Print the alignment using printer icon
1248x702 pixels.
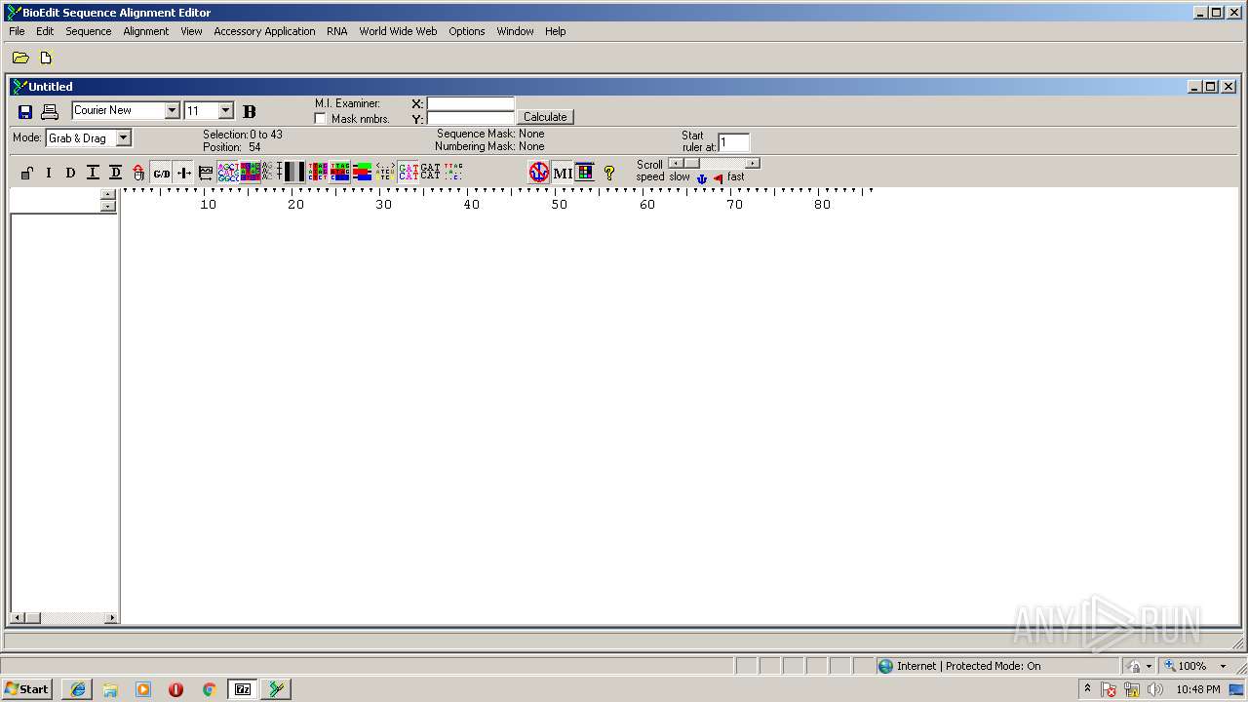point(50,112)
